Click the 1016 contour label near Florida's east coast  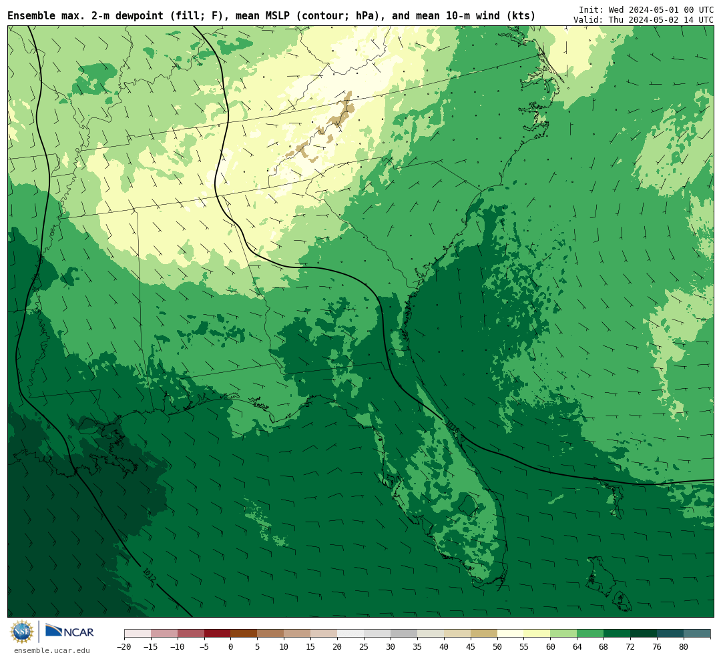pyautogui.click(x=453, y=426)
